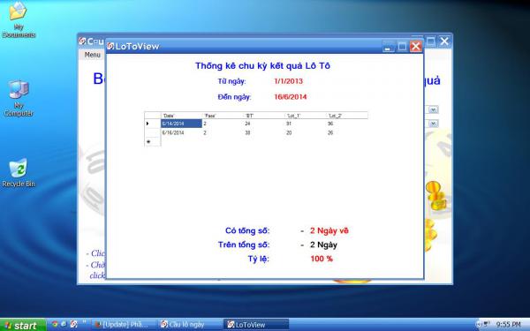
Task: Close the LoToView window
Action: point(416,46)
